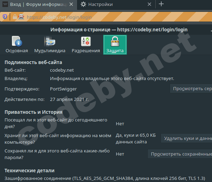This screenshot has width=212, height=182.
Task: Click the Приватность и История heading
Action: 33,112
